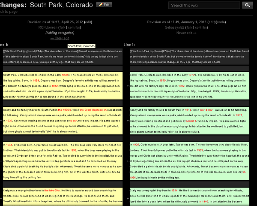Screen dimensions: 257x206
Task: Click the red 'Model T' text
Action: 191,121
